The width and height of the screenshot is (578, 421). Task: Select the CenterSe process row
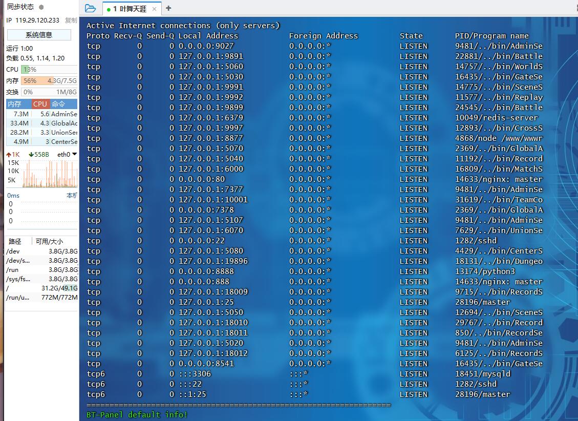[41, 141]
